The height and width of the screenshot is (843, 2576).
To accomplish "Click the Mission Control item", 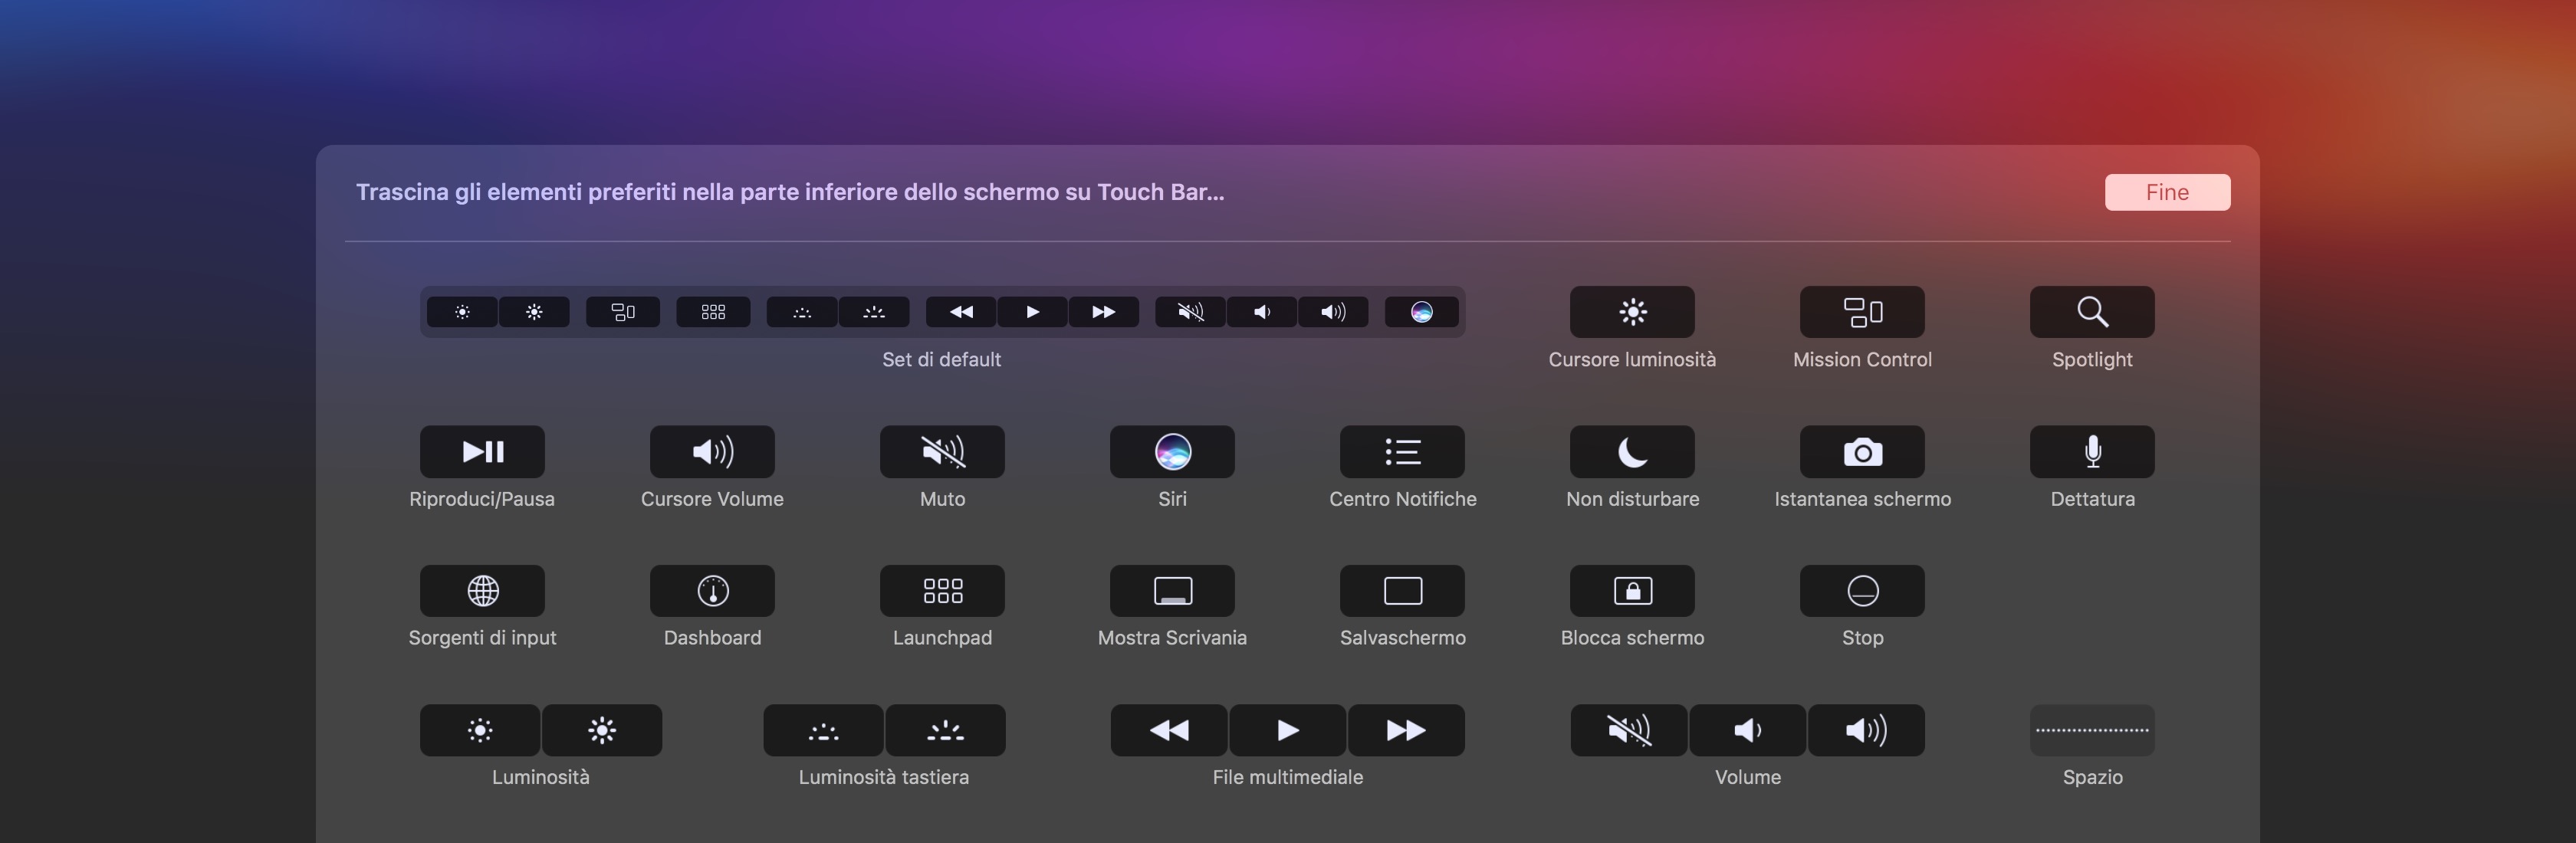I will 1861,312.
